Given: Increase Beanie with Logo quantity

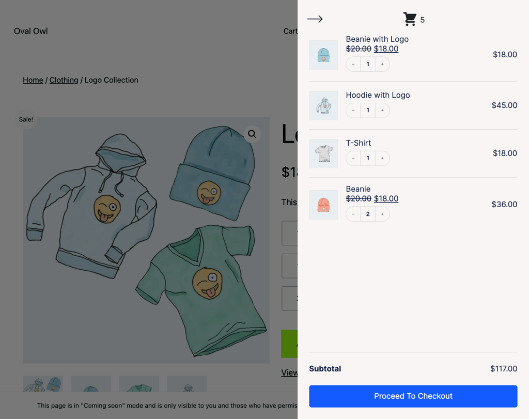Looking at the screenshot, I should point(382,64).
